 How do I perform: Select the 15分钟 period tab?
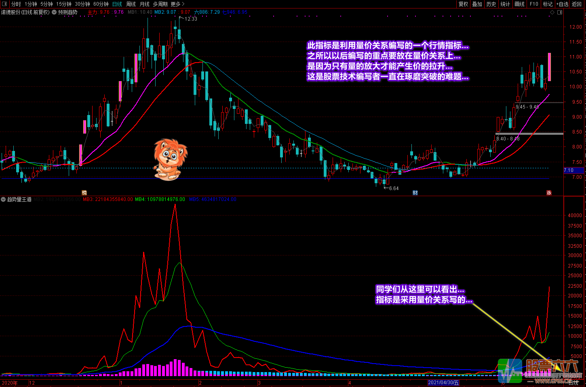64,4
